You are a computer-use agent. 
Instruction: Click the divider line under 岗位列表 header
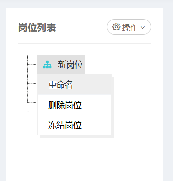tap(84, 43)
